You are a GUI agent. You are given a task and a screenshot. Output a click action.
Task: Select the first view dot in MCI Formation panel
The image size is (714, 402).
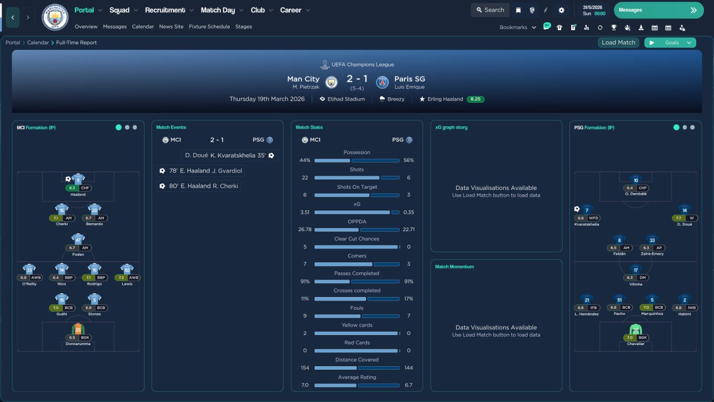point(118,127)
